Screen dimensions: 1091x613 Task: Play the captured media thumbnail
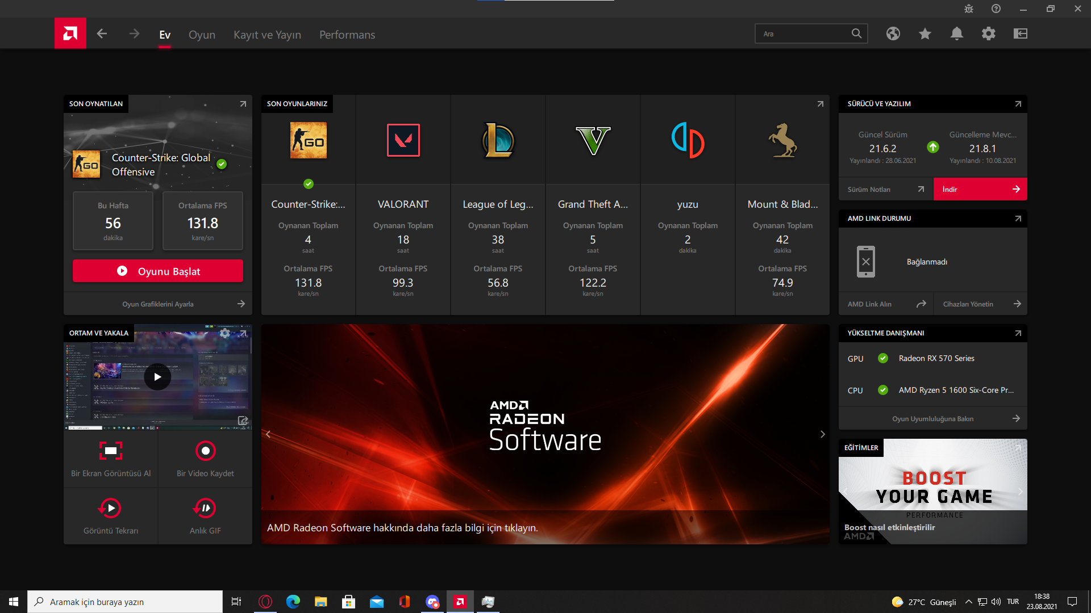[157, 377]
